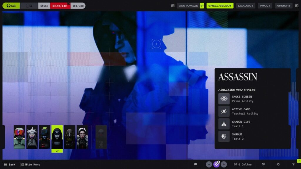Click the Back button
This screenshot has width=301, height=169.
point(10,164)
